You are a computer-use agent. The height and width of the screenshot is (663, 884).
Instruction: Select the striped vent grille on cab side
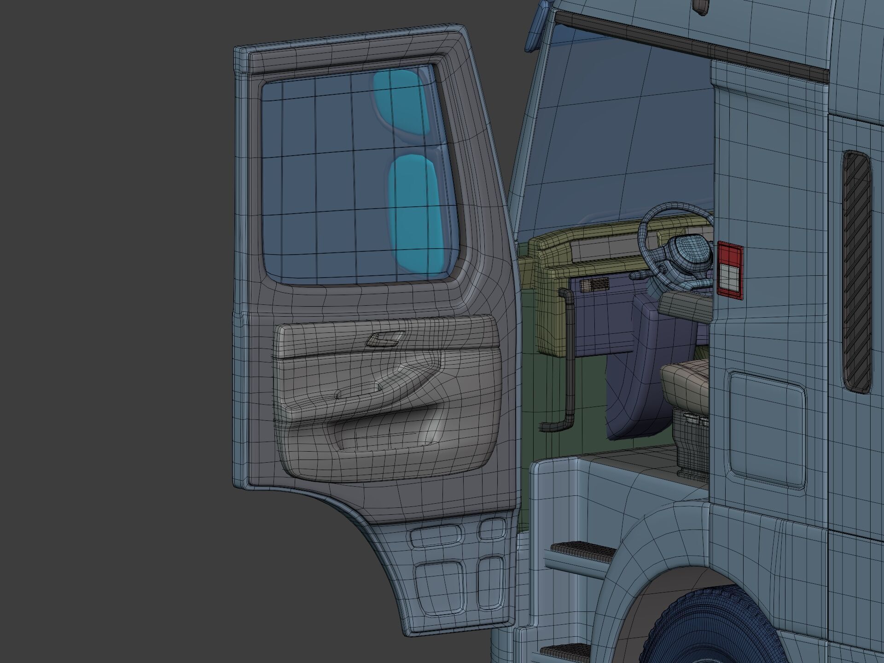coord(857,272)
